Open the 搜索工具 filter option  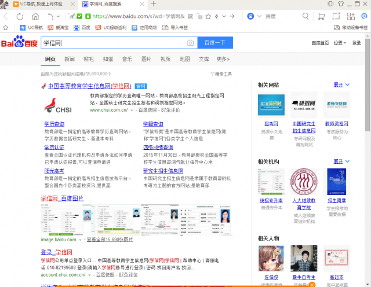point(221,74)
